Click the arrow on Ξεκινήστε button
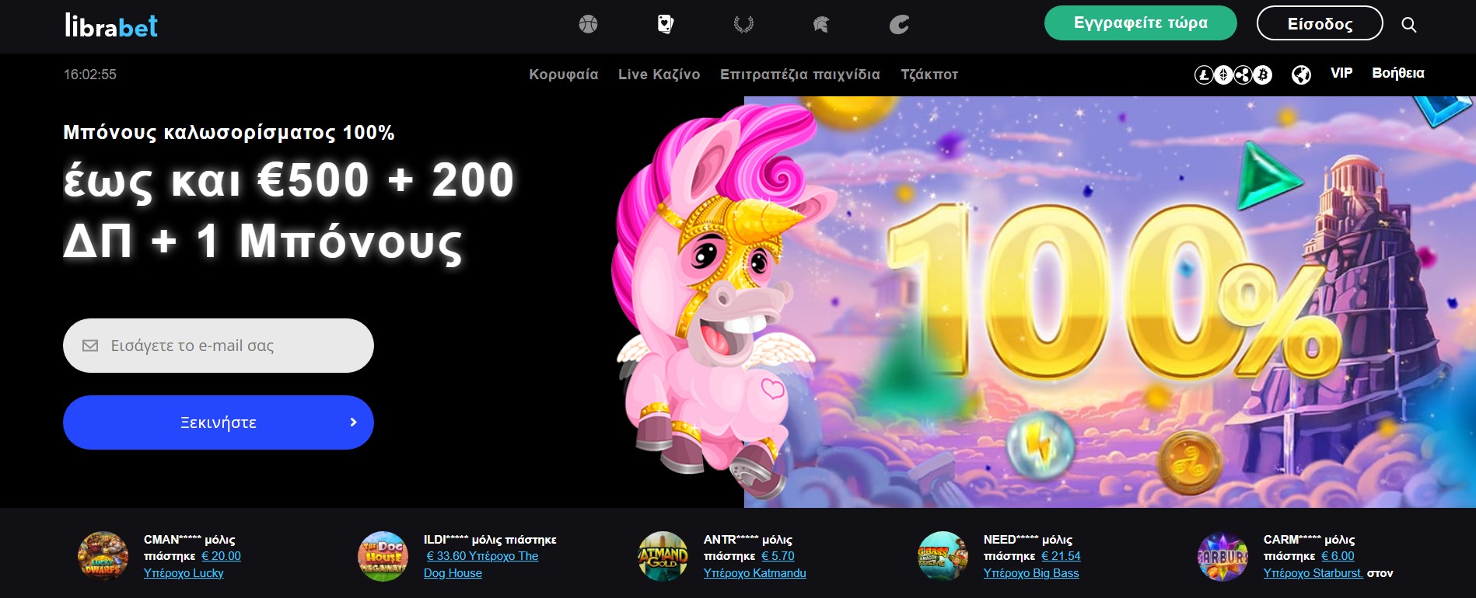 pyautogui.click(x=353, y=422)
